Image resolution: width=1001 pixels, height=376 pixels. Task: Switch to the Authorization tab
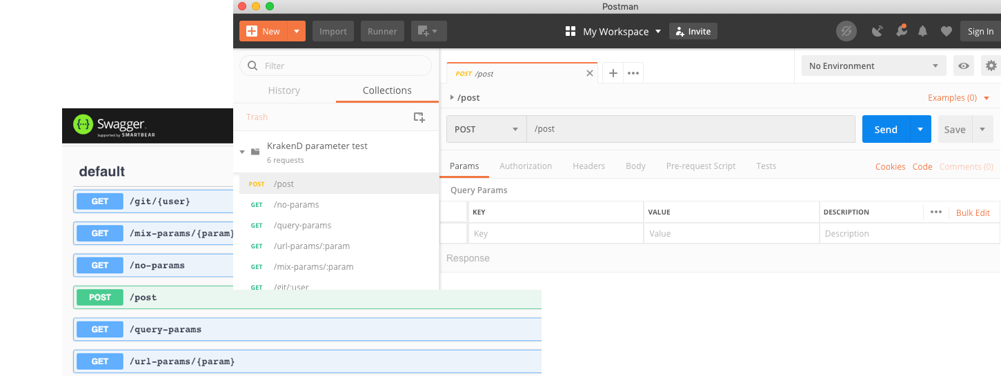(526, 166)
